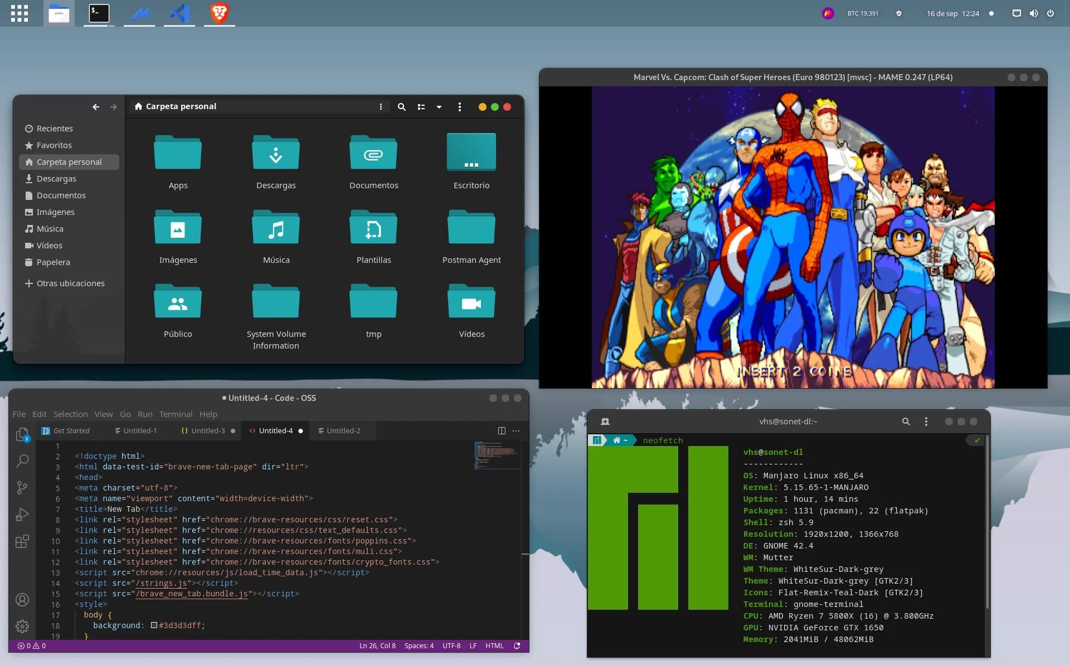Screen dimensions: 1070x666
Task: Select Imágenes in the file sidebar
Action: [x=69, y=212]
